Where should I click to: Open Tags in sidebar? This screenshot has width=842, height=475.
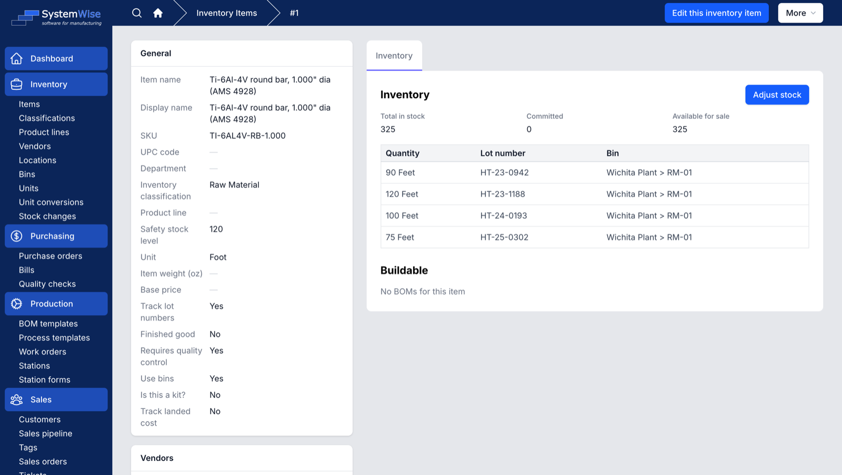[28, 448]
